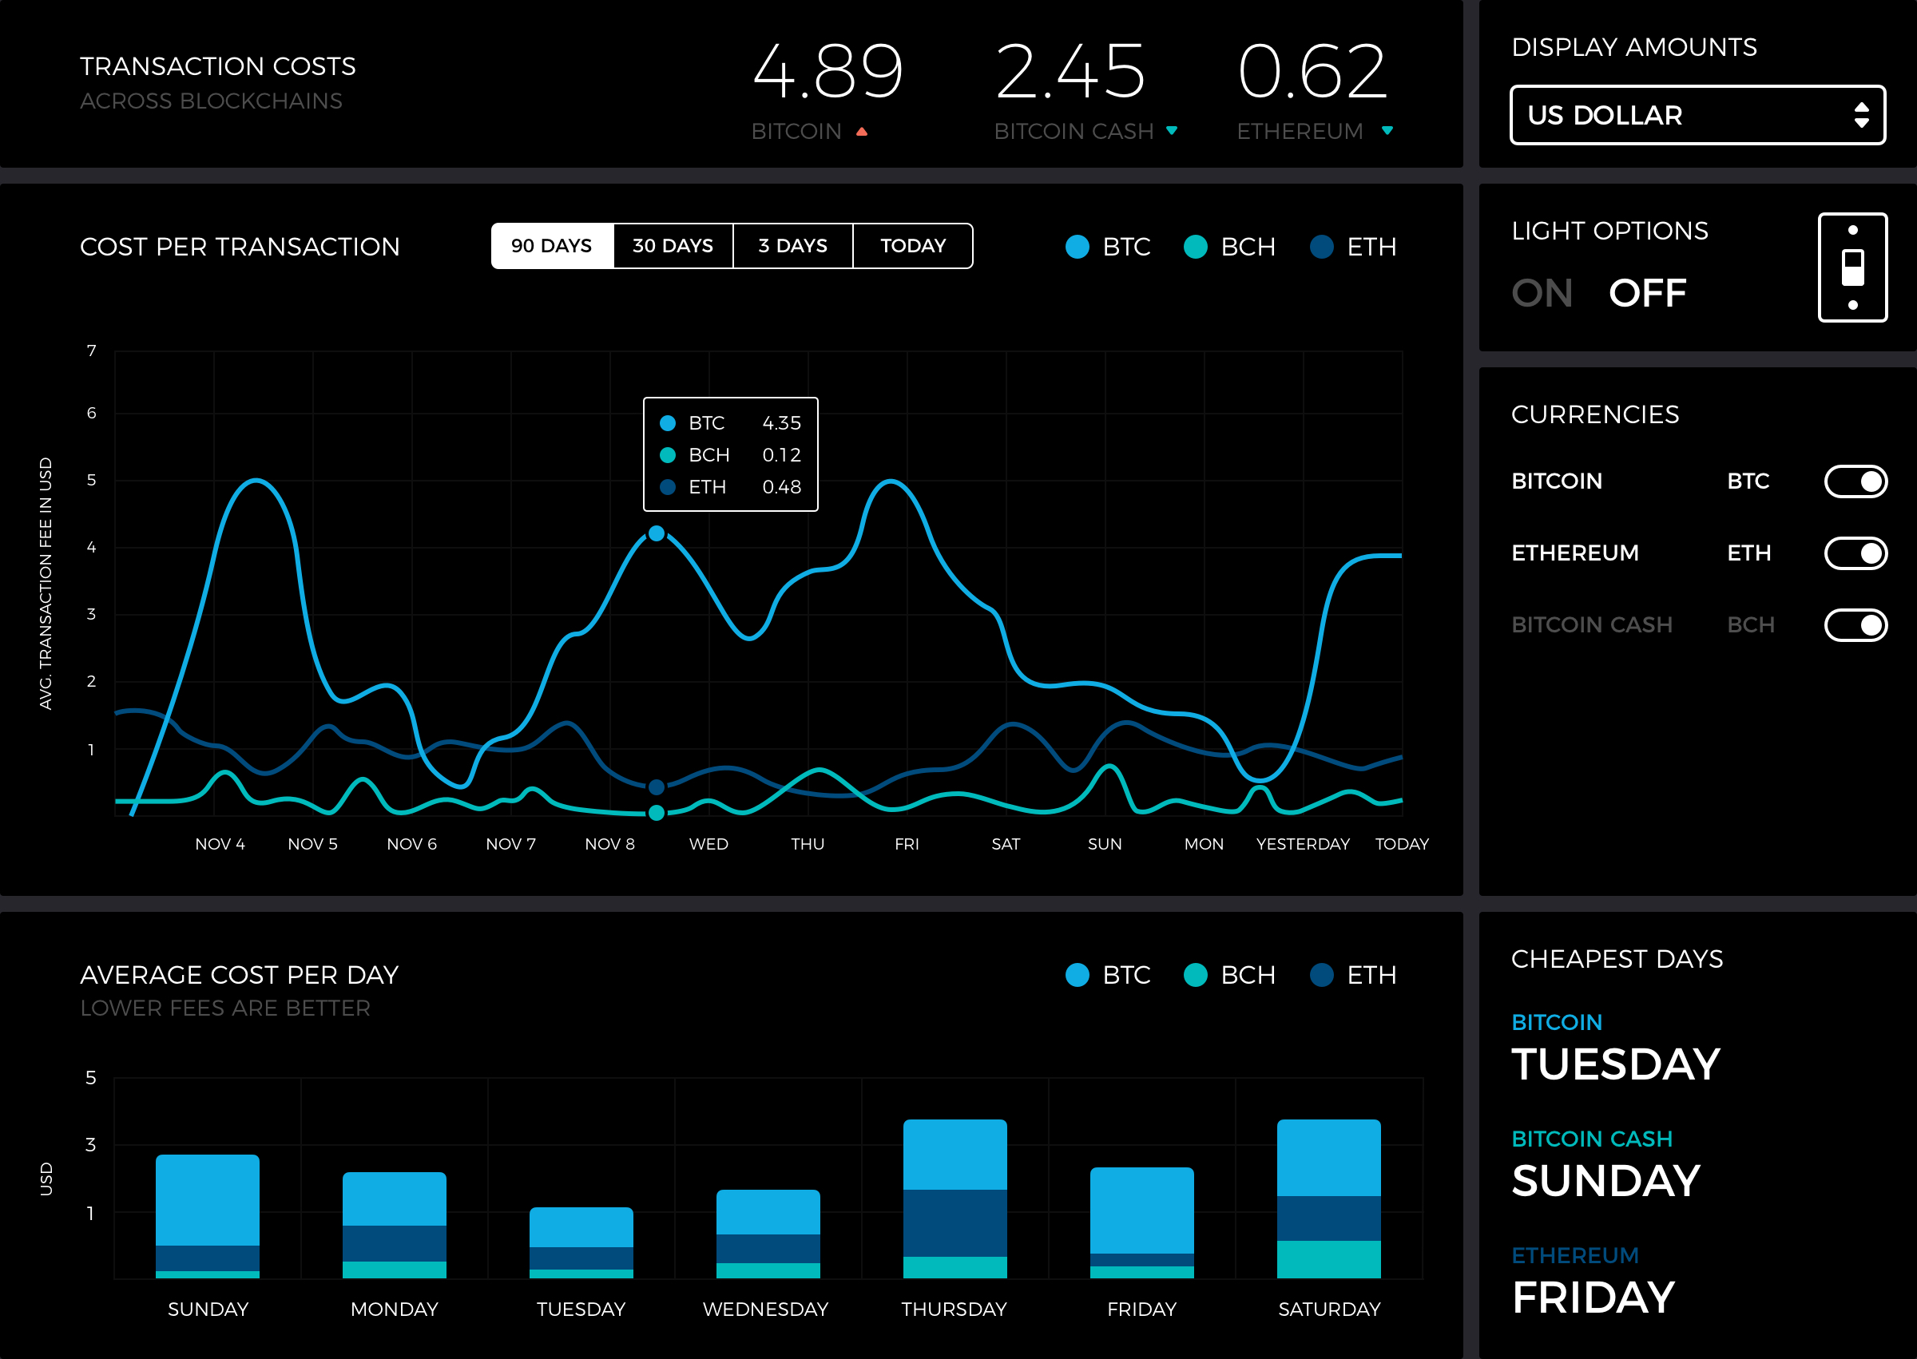Select the 30 Days tab
This screenshot has width=1917, height=1359.
tap(673, 246)
